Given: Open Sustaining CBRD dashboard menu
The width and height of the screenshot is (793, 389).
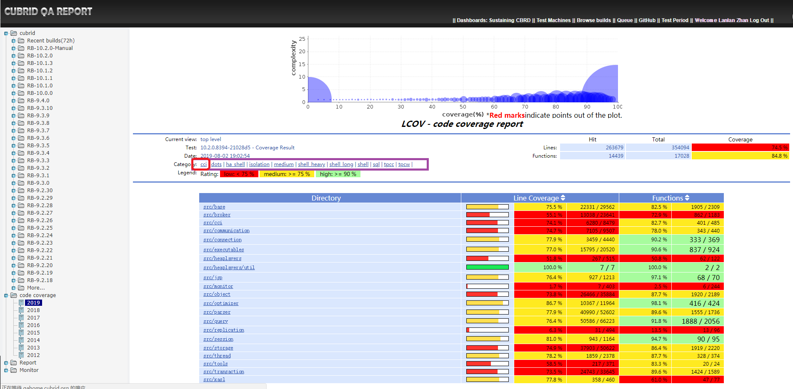Looking at the screenshot, I should pyautogui.click(x=510, y=20).
